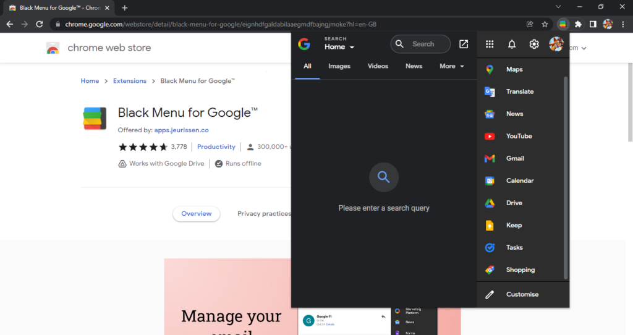Click the Manage your email promo image
This screenshot has width=633, height=335.
pyautogui.click(x=227, y=297)
